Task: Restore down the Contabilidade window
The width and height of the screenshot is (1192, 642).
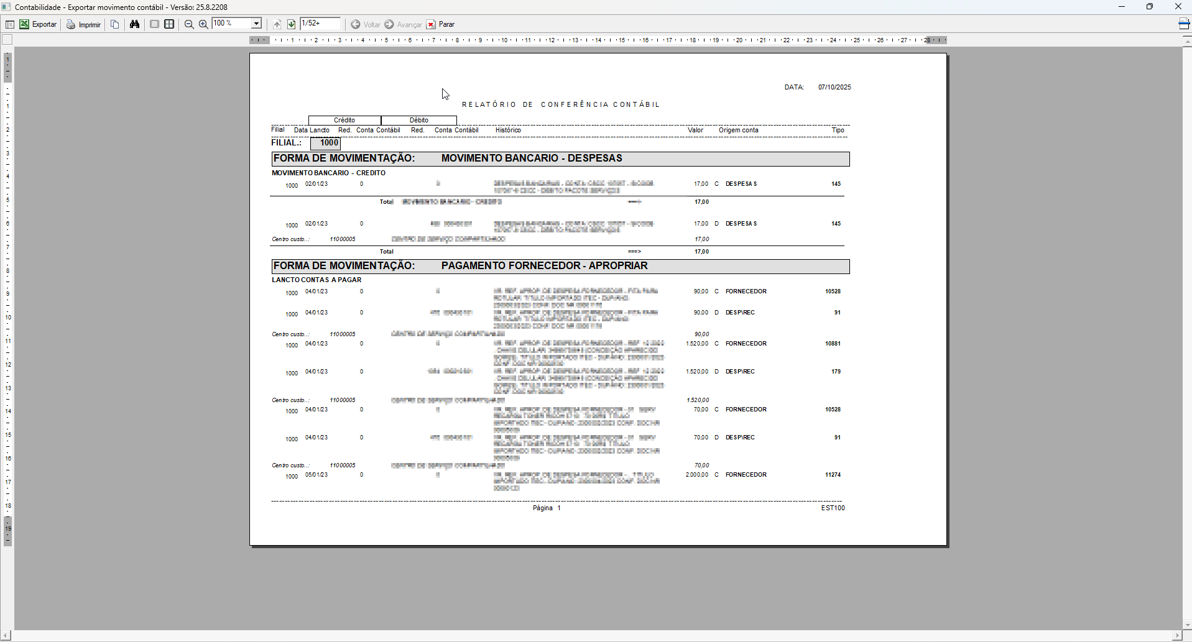Action: pos(1150,7)
